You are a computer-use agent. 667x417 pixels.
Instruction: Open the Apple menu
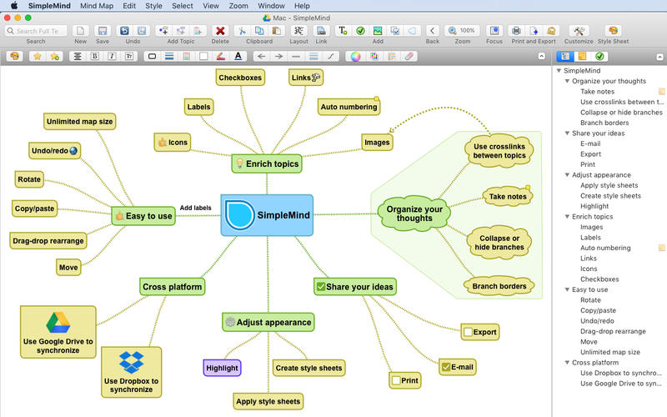pos(14,6)
